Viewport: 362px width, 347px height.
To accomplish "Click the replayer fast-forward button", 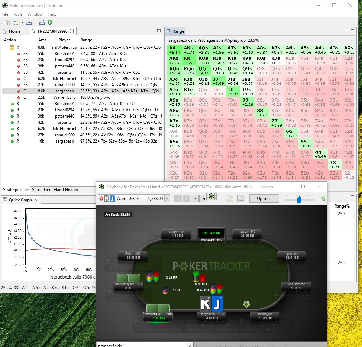I will (x=195, y=199).
